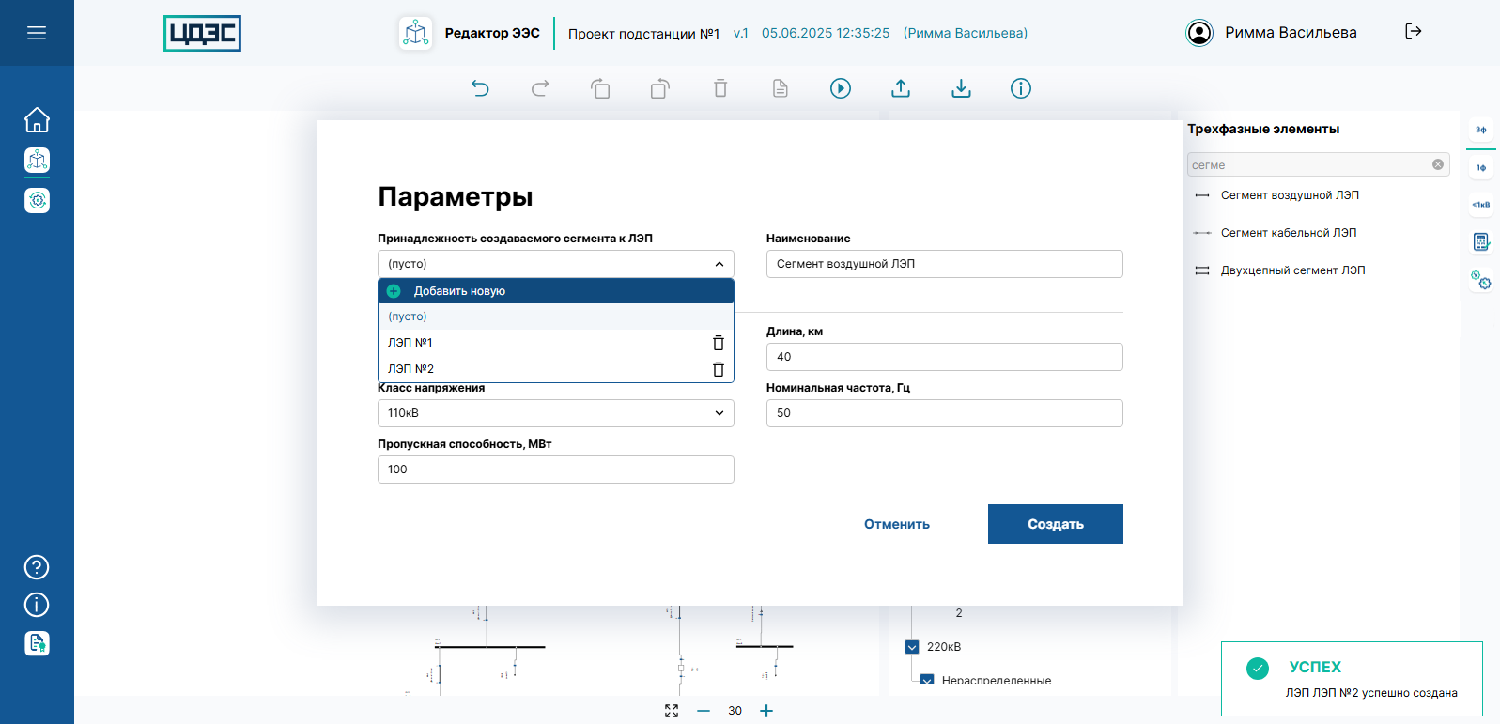The width and height of the screenshot is (1500, 724).
Task: Click the run simulation play icon
Action: click(841, 88)
